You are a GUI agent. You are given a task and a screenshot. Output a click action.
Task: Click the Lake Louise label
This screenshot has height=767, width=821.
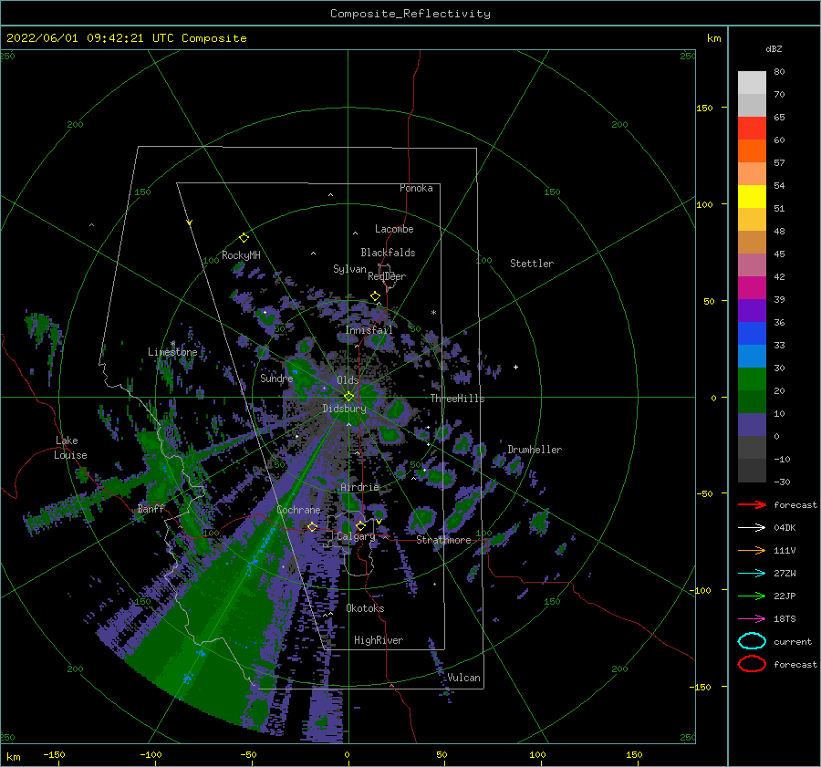[70, 448]
